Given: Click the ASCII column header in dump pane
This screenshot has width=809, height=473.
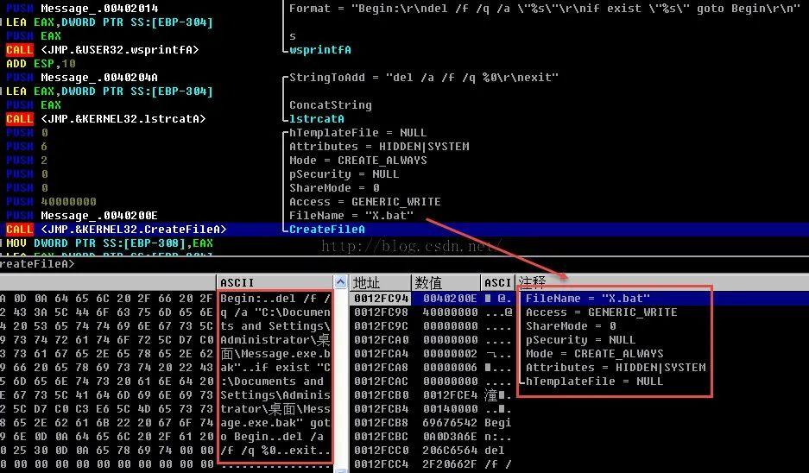Looking at the screenshot, I should click(275, 282).
